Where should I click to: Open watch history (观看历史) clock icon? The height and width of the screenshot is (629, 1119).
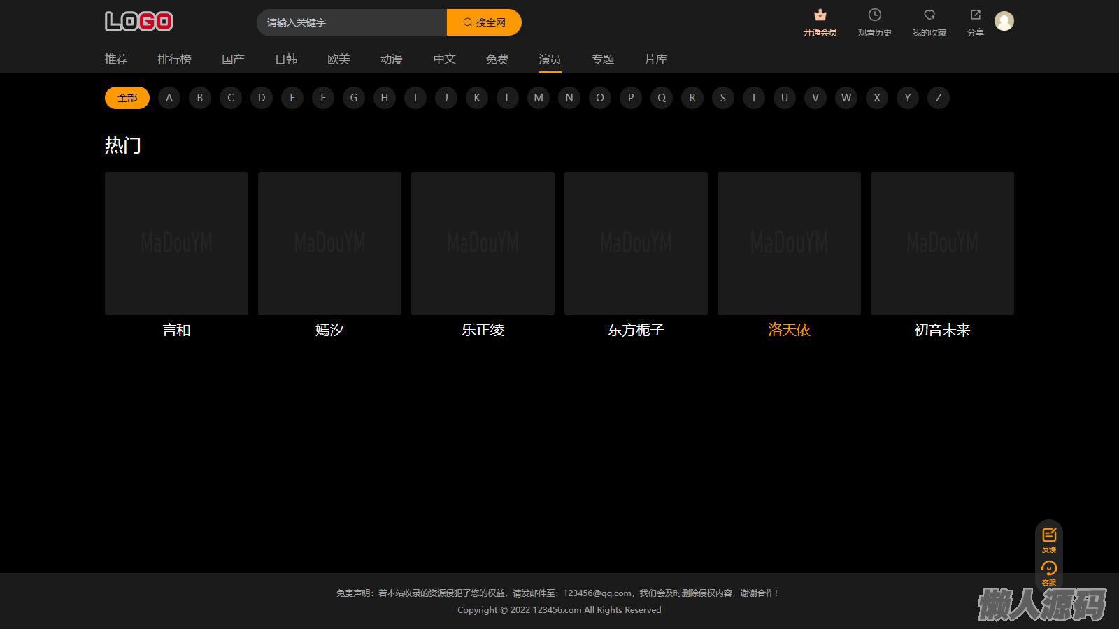[x=874, y=15]
